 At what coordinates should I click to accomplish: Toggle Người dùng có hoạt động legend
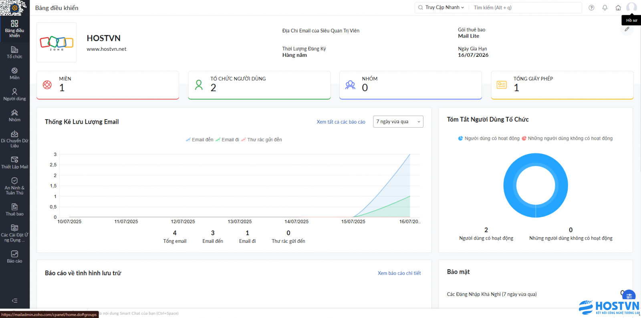[x=489, y=138]
